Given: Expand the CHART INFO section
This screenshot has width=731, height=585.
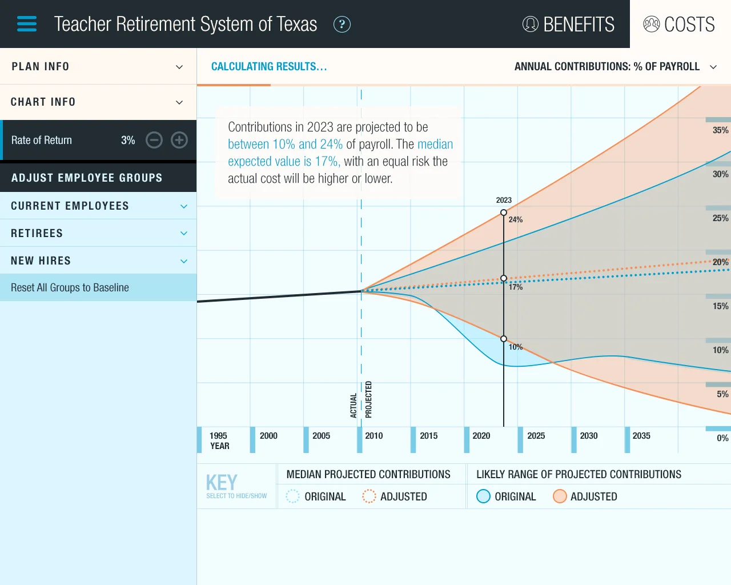Looking at the screenshot, I should [x=98, y=102].
